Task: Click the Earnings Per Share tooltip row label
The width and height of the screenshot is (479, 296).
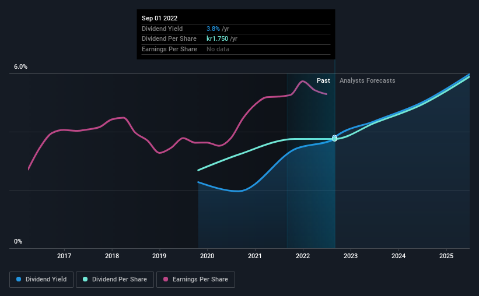Action: click(x=169, y=49)
